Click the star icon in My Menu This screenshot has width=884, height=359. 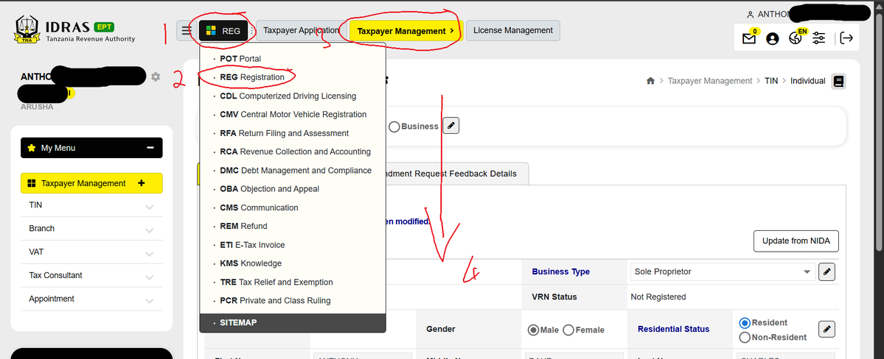[32, 148]
